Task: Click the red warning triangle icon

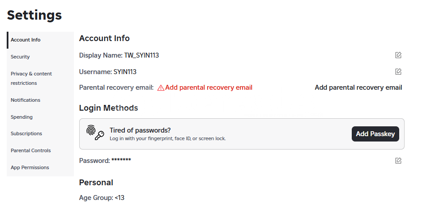Action: click(161, 88)
